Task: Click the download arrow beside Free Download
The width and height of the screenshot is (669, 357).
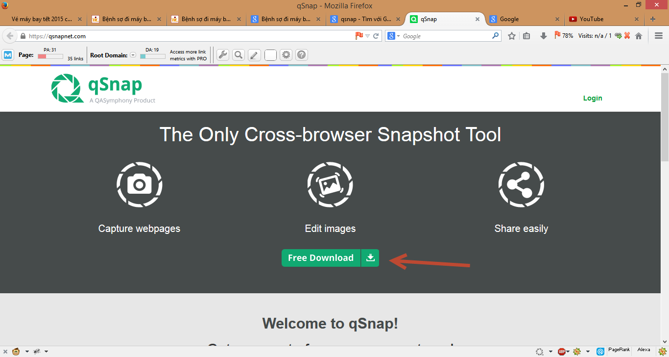Action: (370, 258)
